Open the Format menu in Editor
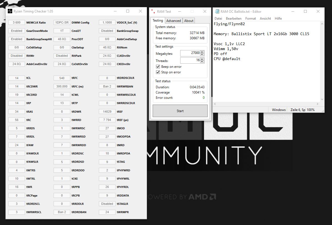The width and height of the screenshot is (332, 225). [251, 19]
